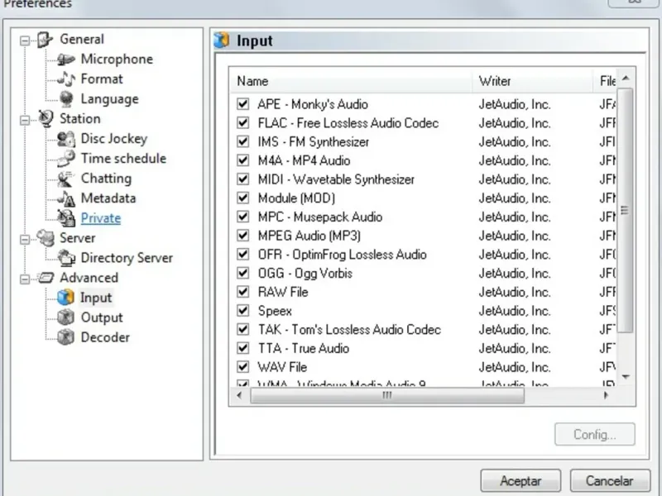
Task: Sort list by Name column header
Action: 350,80
